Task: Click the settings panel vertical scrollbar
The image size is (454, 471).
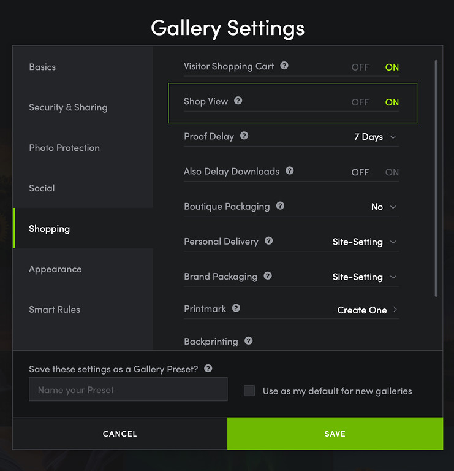Action: point(436,178)
